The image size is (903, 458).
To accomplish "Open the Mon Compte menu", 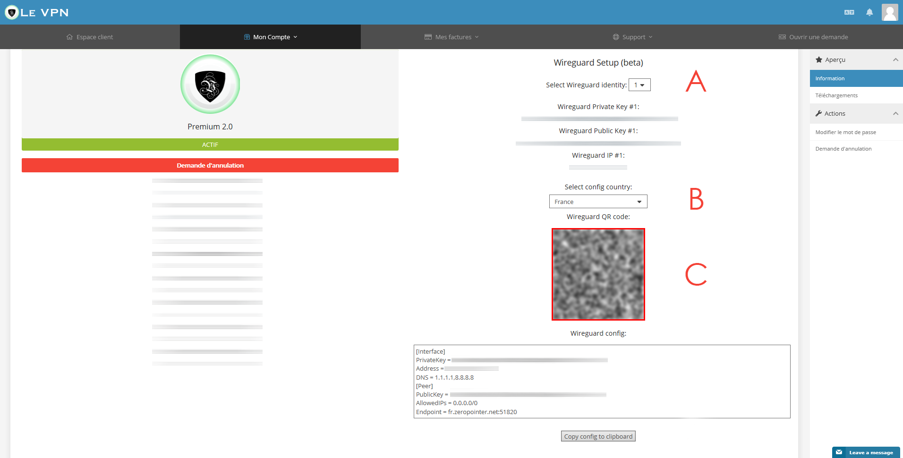I will coord(271,37).
